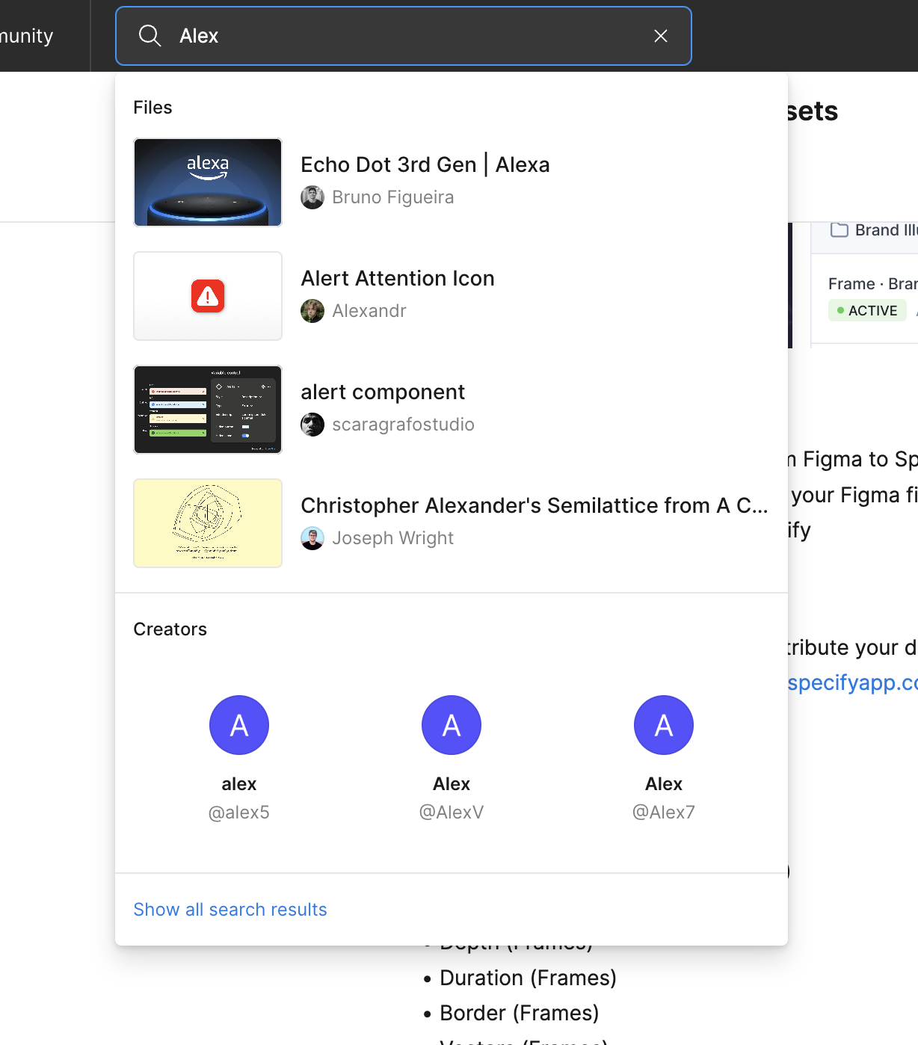The height and width of the screenshot is (1045, 918).
Task: Click the ACTIVE status badge
Action: (867, 310)
